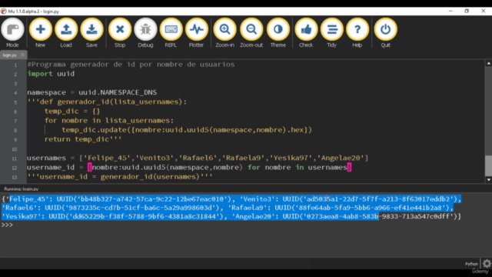This screenshot has width=492, height=277.
Task: Click the 'Rafael6' key in output
Action: point(19,208)
